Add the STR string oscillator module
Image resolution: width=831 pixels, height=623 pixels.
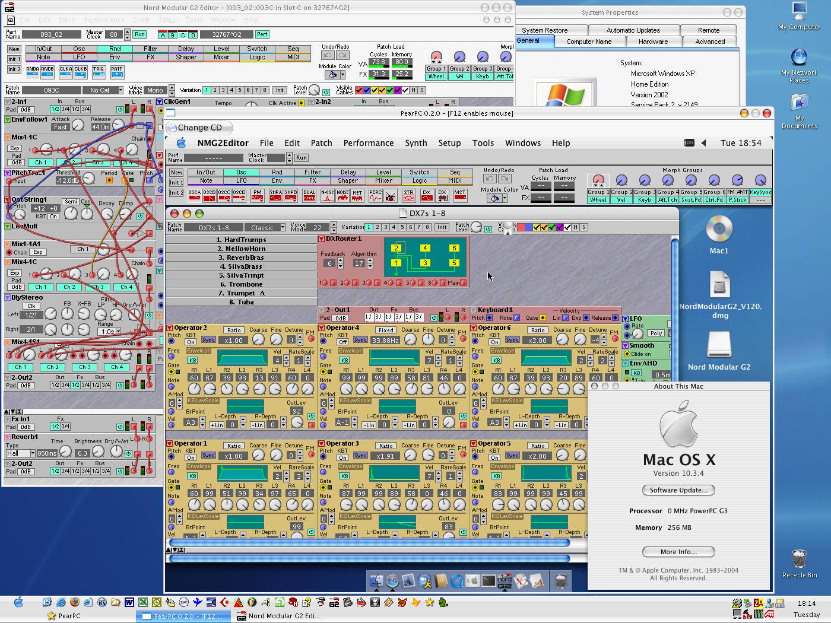(x=409, y=195)
